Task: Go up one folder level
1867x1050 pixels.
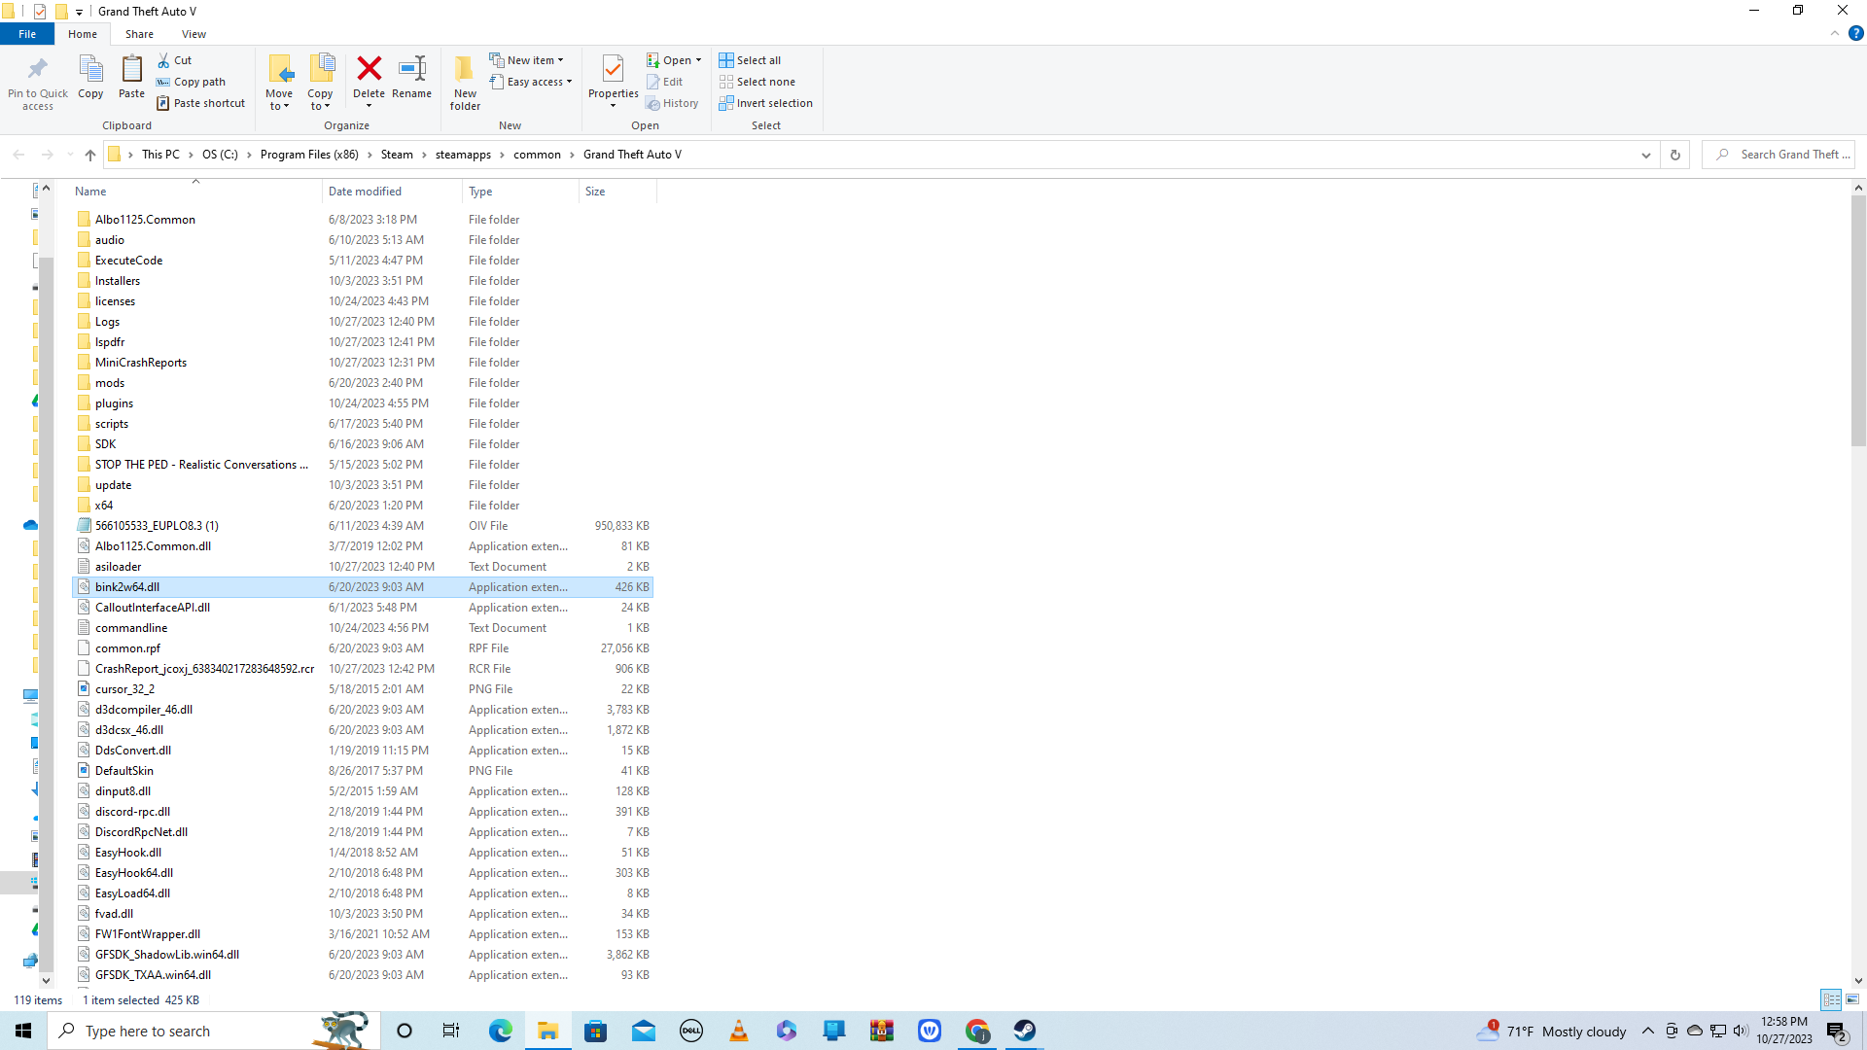Action: 90,155
